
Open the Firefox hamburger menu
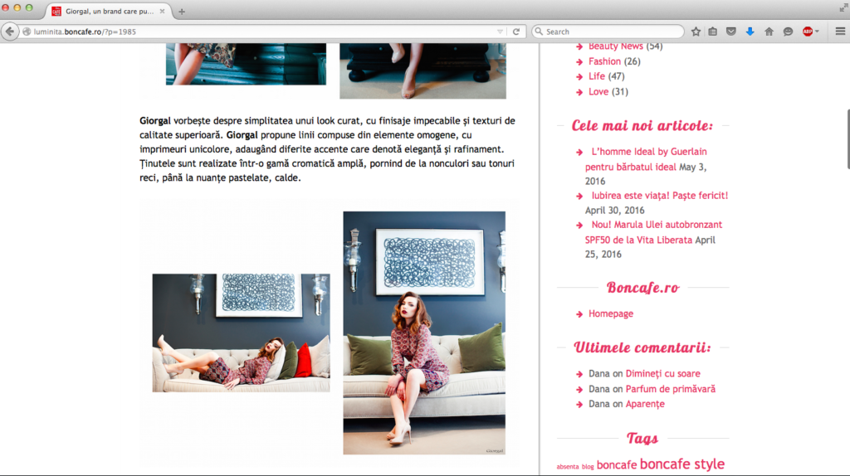click(x=839, y=32)
